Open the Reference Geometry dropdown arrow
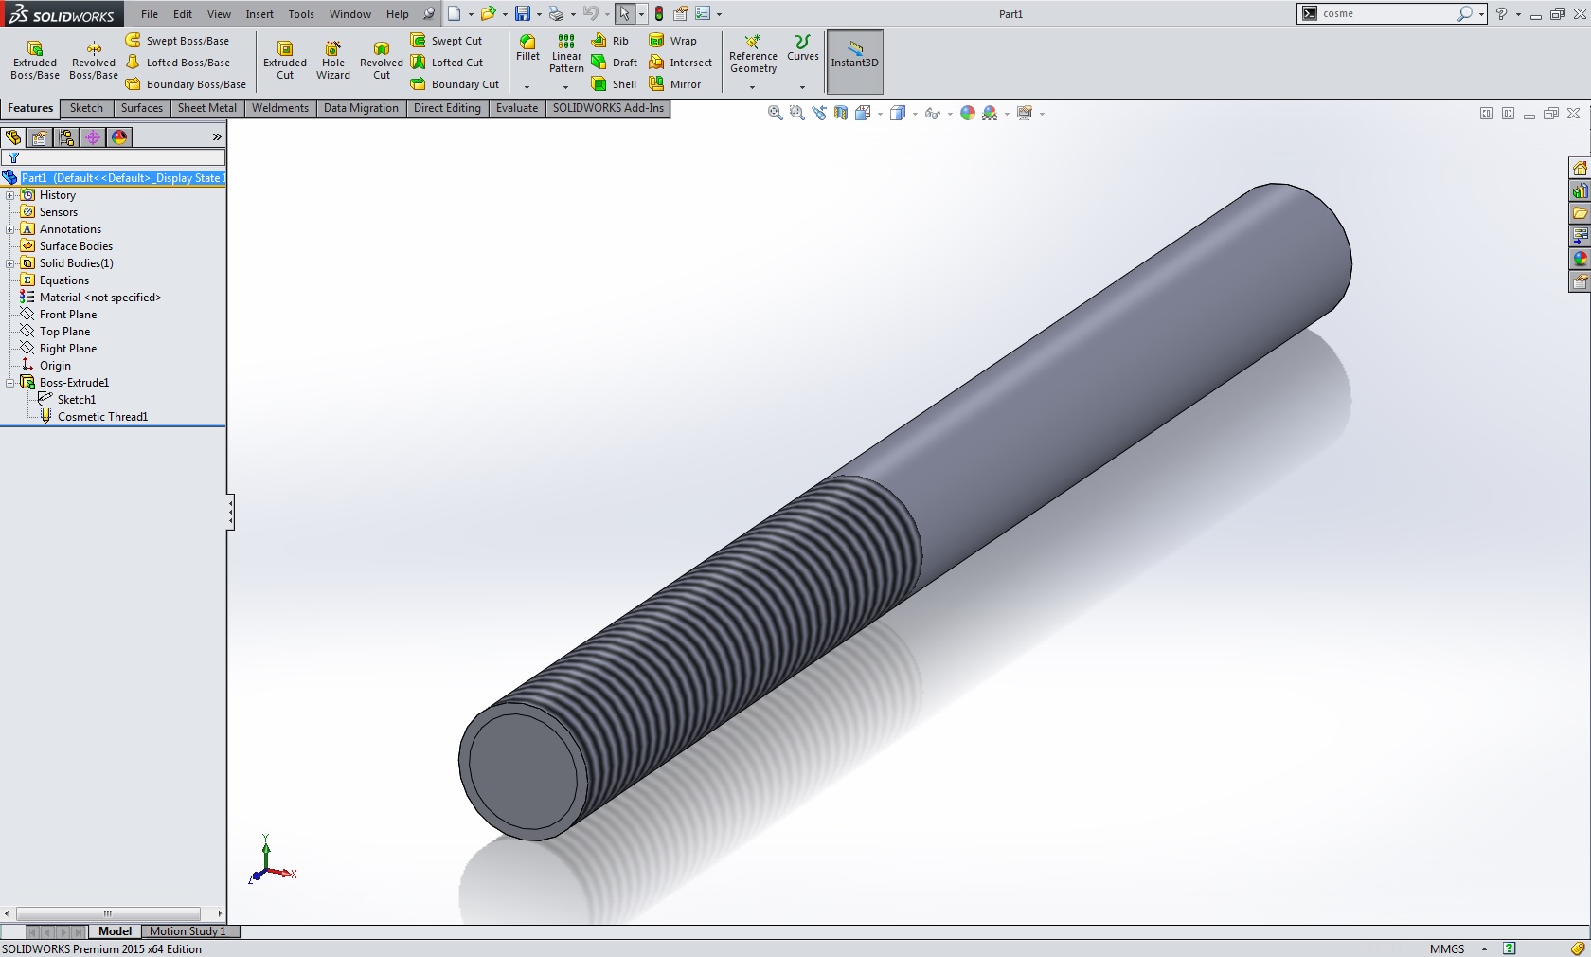 753,87
